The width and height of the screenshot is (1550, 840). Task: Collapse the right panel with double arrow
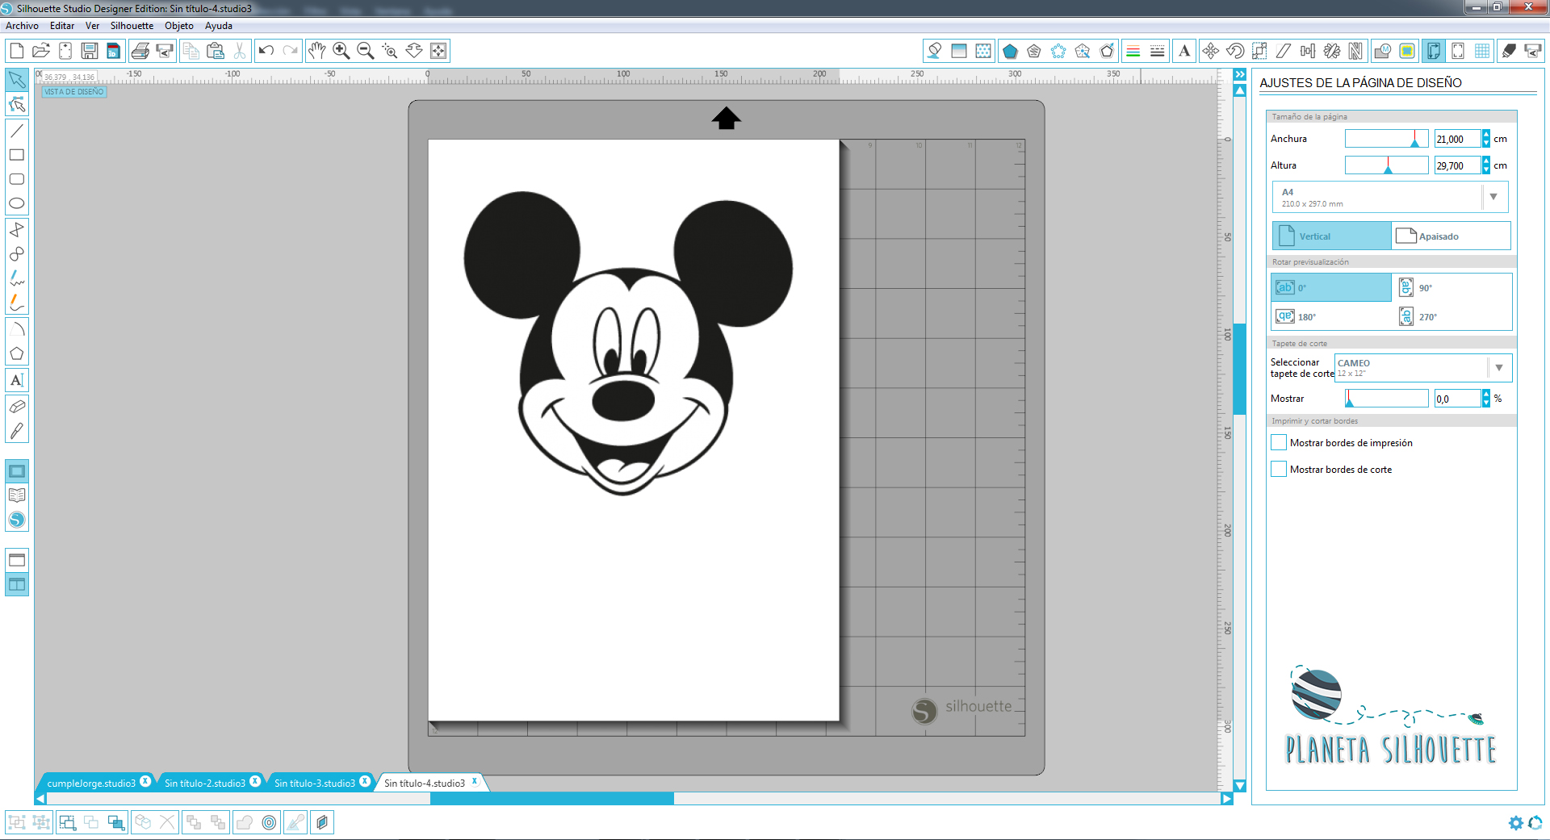1240,74
